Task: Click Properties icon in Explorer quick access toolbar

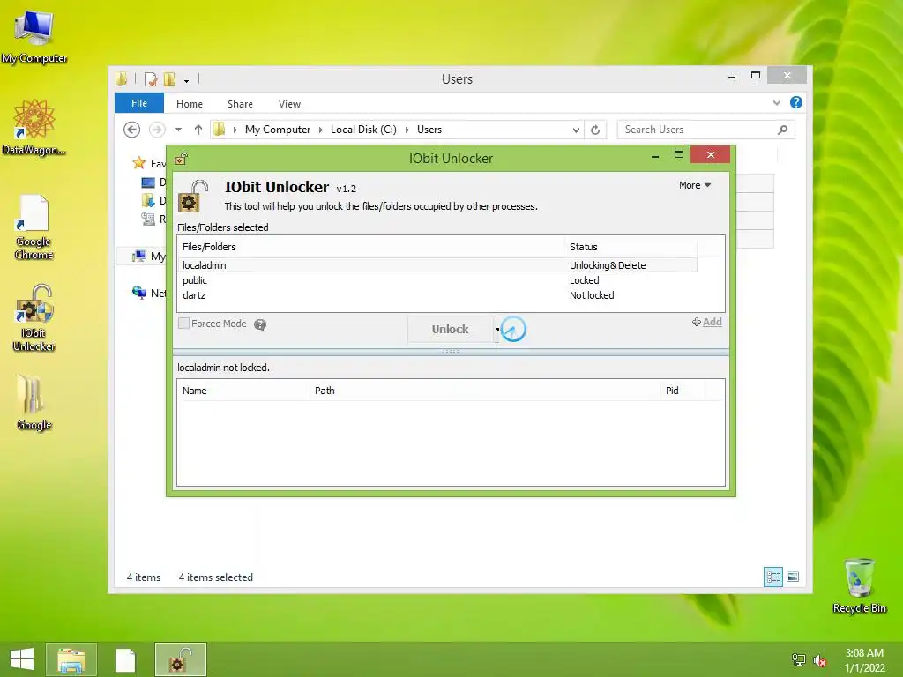Action: click(x=151, y=78)
